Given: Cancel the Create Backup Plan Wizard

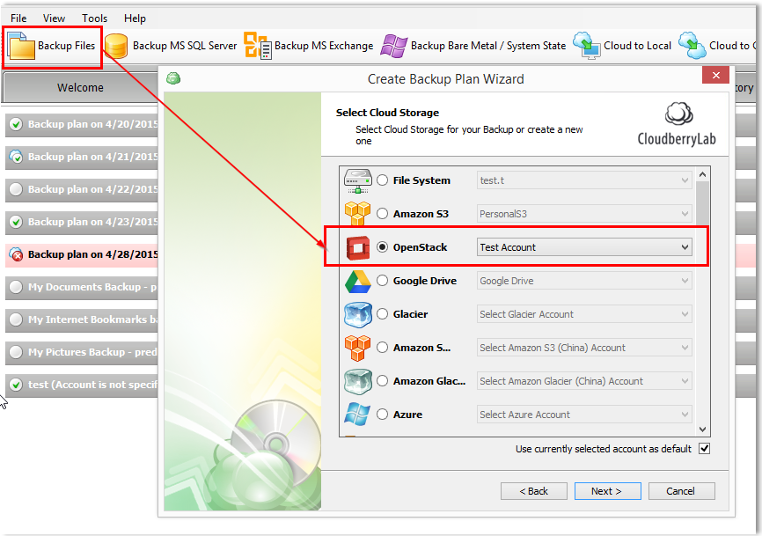Looking at the screenshot, I should click(x=681, y=491).
